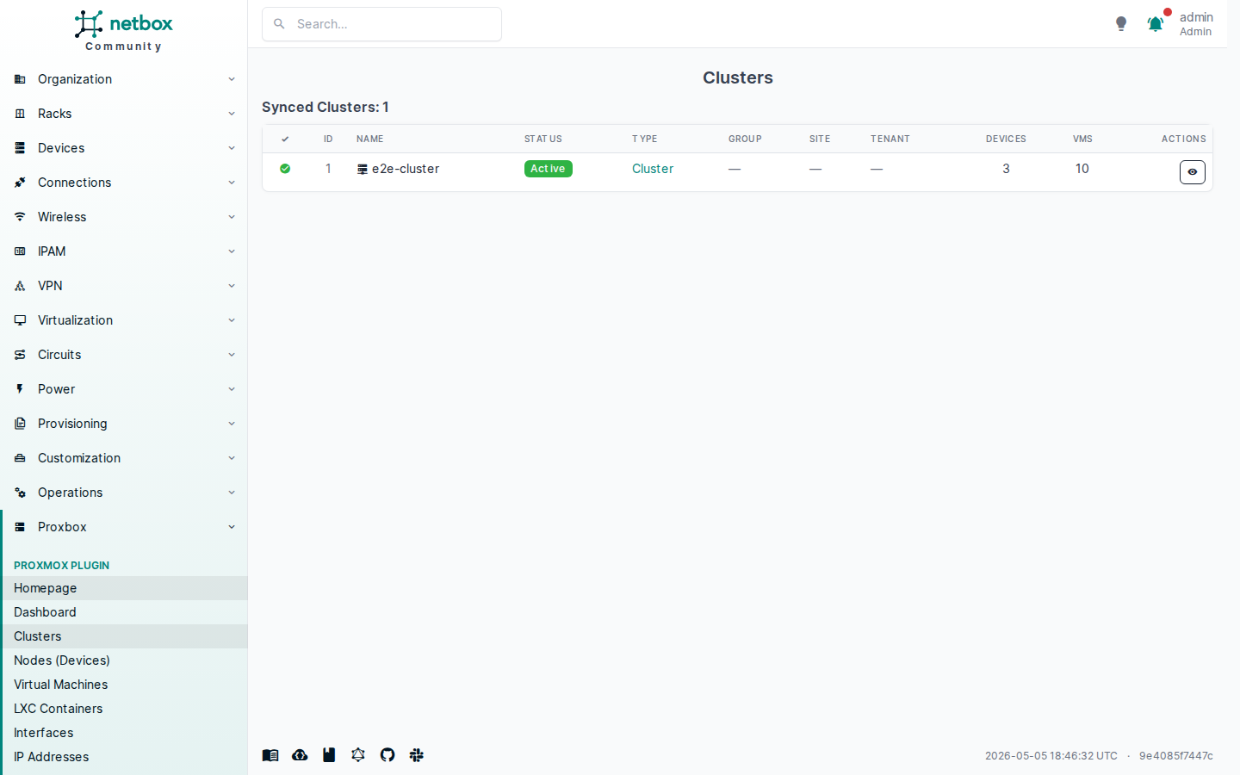
Task: Click the NAME column header
Action: tap(370, 139)
